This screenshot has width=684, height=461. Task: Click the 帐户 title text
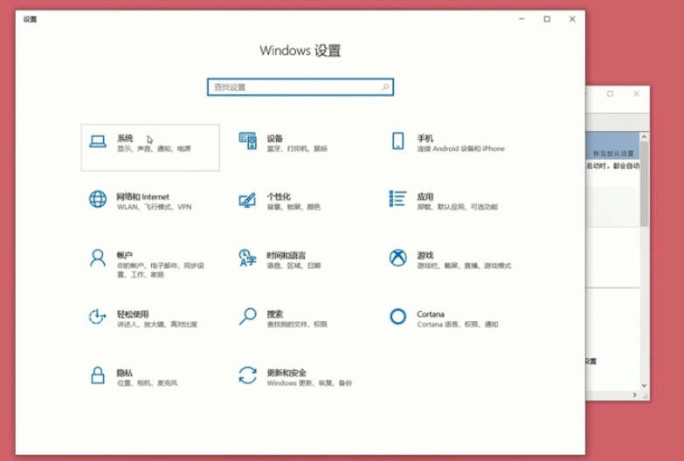(124, 255)
